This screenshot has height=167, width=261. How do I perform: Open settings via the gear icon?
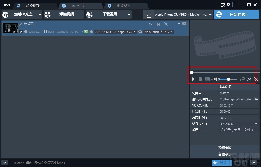coord(228,5)
